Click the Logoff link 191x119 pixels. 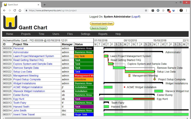[136, 17]
